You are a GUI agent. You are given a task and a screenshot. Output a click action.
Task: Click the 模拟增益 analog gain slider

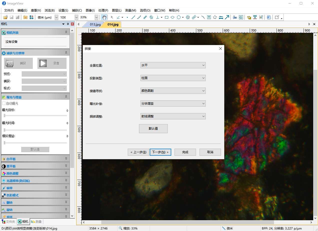pos(35,143)
